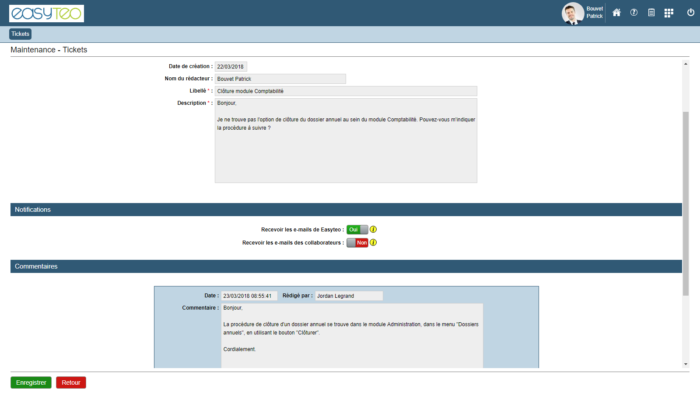Image resolution: width=700 pixels, height=393 pixels.
Task: Open the help question mark icon
Action: click(x=634, y=13)
